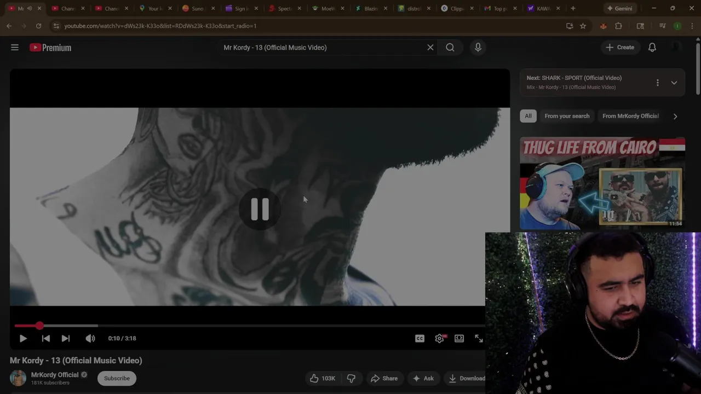The width and height of the screenshot is (701, 394).
Task: Switch to the Your maps tab
Action: click(x=156, y=8)
